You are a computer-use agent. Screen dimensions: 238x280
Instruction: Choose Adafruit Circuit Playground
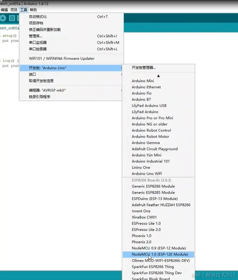tap(159, 149)
